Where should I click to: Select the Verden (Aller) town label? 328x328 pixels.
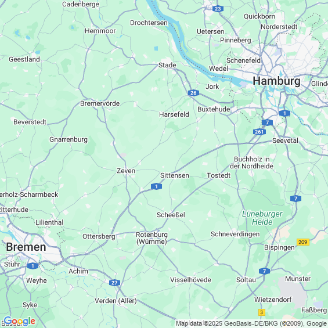click(116, 301)
